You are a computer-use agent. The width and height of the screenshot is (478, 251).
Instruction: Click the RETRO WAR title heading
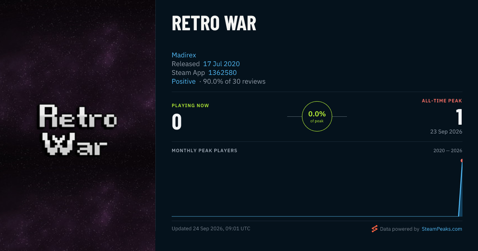(x=214, y=24)
